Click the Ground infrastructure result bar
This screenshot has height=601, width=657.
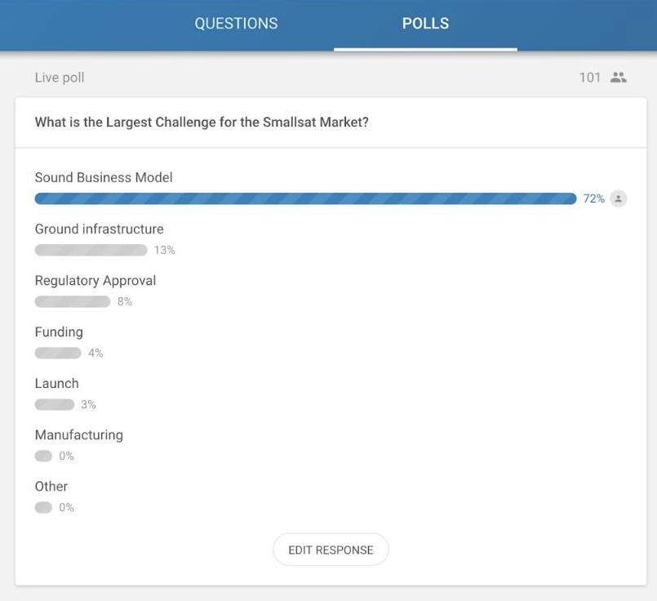coord(91,250)
